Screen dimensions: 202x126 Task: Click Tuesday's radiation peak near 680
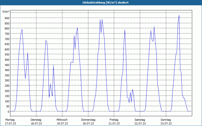46,41
